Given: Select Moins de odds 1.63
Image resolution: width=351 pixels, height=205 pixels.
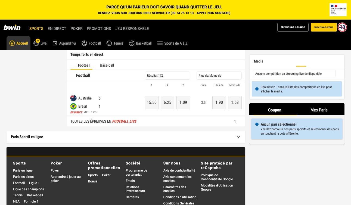Looking at the screenshot, I should tap(235, 102).
